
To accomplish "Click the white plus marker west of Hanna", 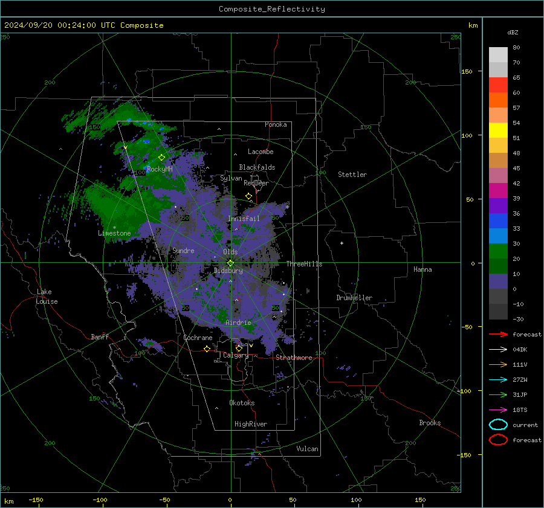I will point(342,243).
